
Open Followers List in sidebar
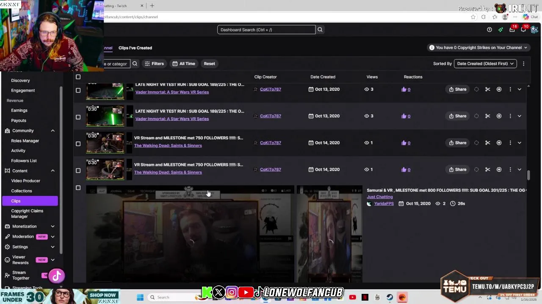pyautogui.click(x=24, y=160)
